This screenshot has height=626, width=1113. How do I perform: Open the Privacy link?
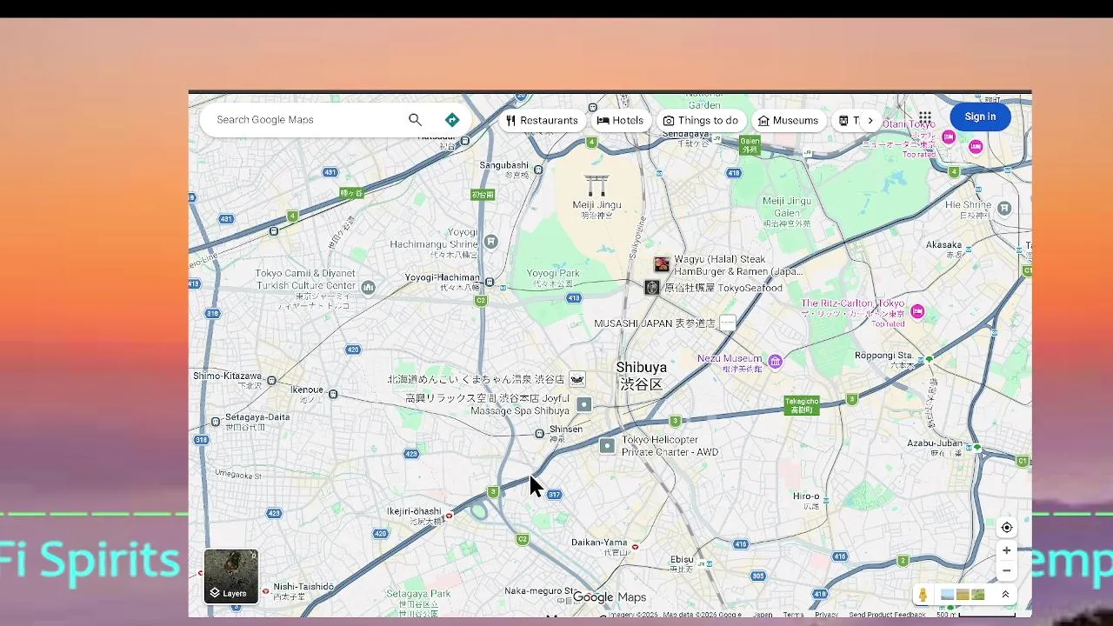pyautogui.click(x=826, y=615)
